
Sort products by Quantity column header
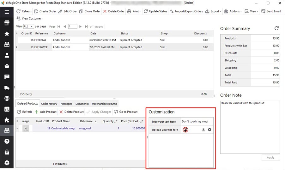point(108,121)
